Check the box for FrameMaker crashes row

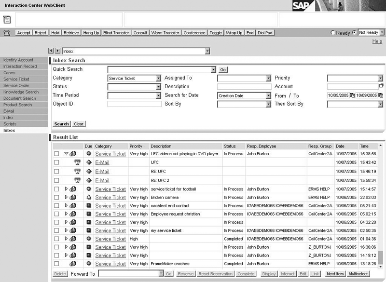click(56, 264)
